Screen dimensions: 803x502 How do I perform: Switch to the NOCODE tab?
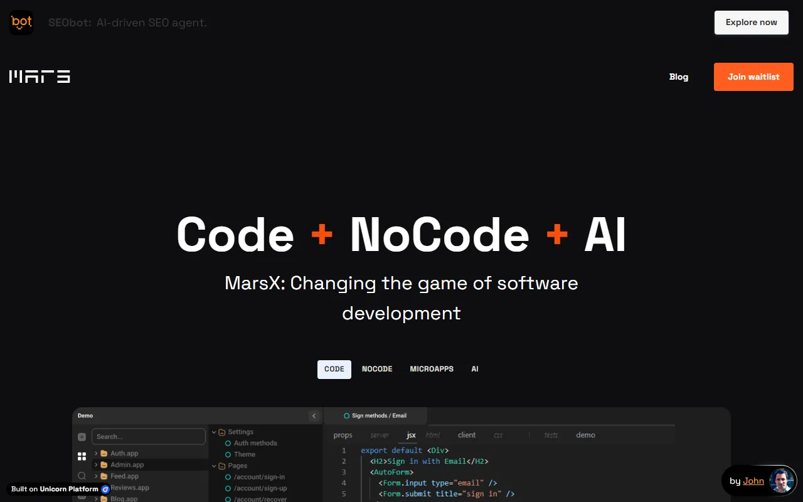click(x=377, y=369)
